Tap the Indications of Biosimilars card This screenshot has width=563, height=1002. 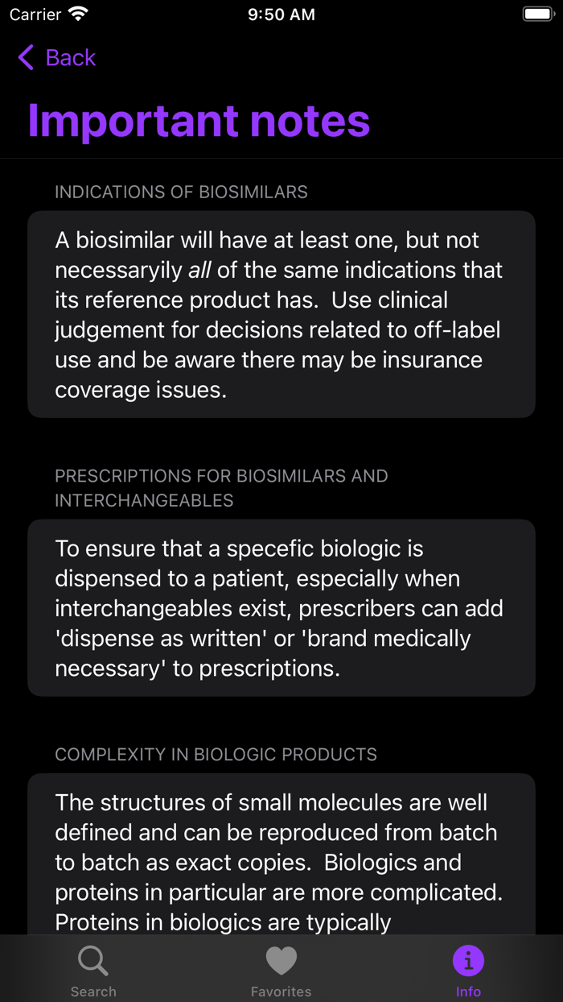pos(281,314)
